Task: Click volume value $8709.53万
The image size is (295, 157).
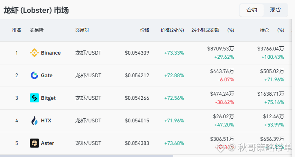Action: coord(220,49)
